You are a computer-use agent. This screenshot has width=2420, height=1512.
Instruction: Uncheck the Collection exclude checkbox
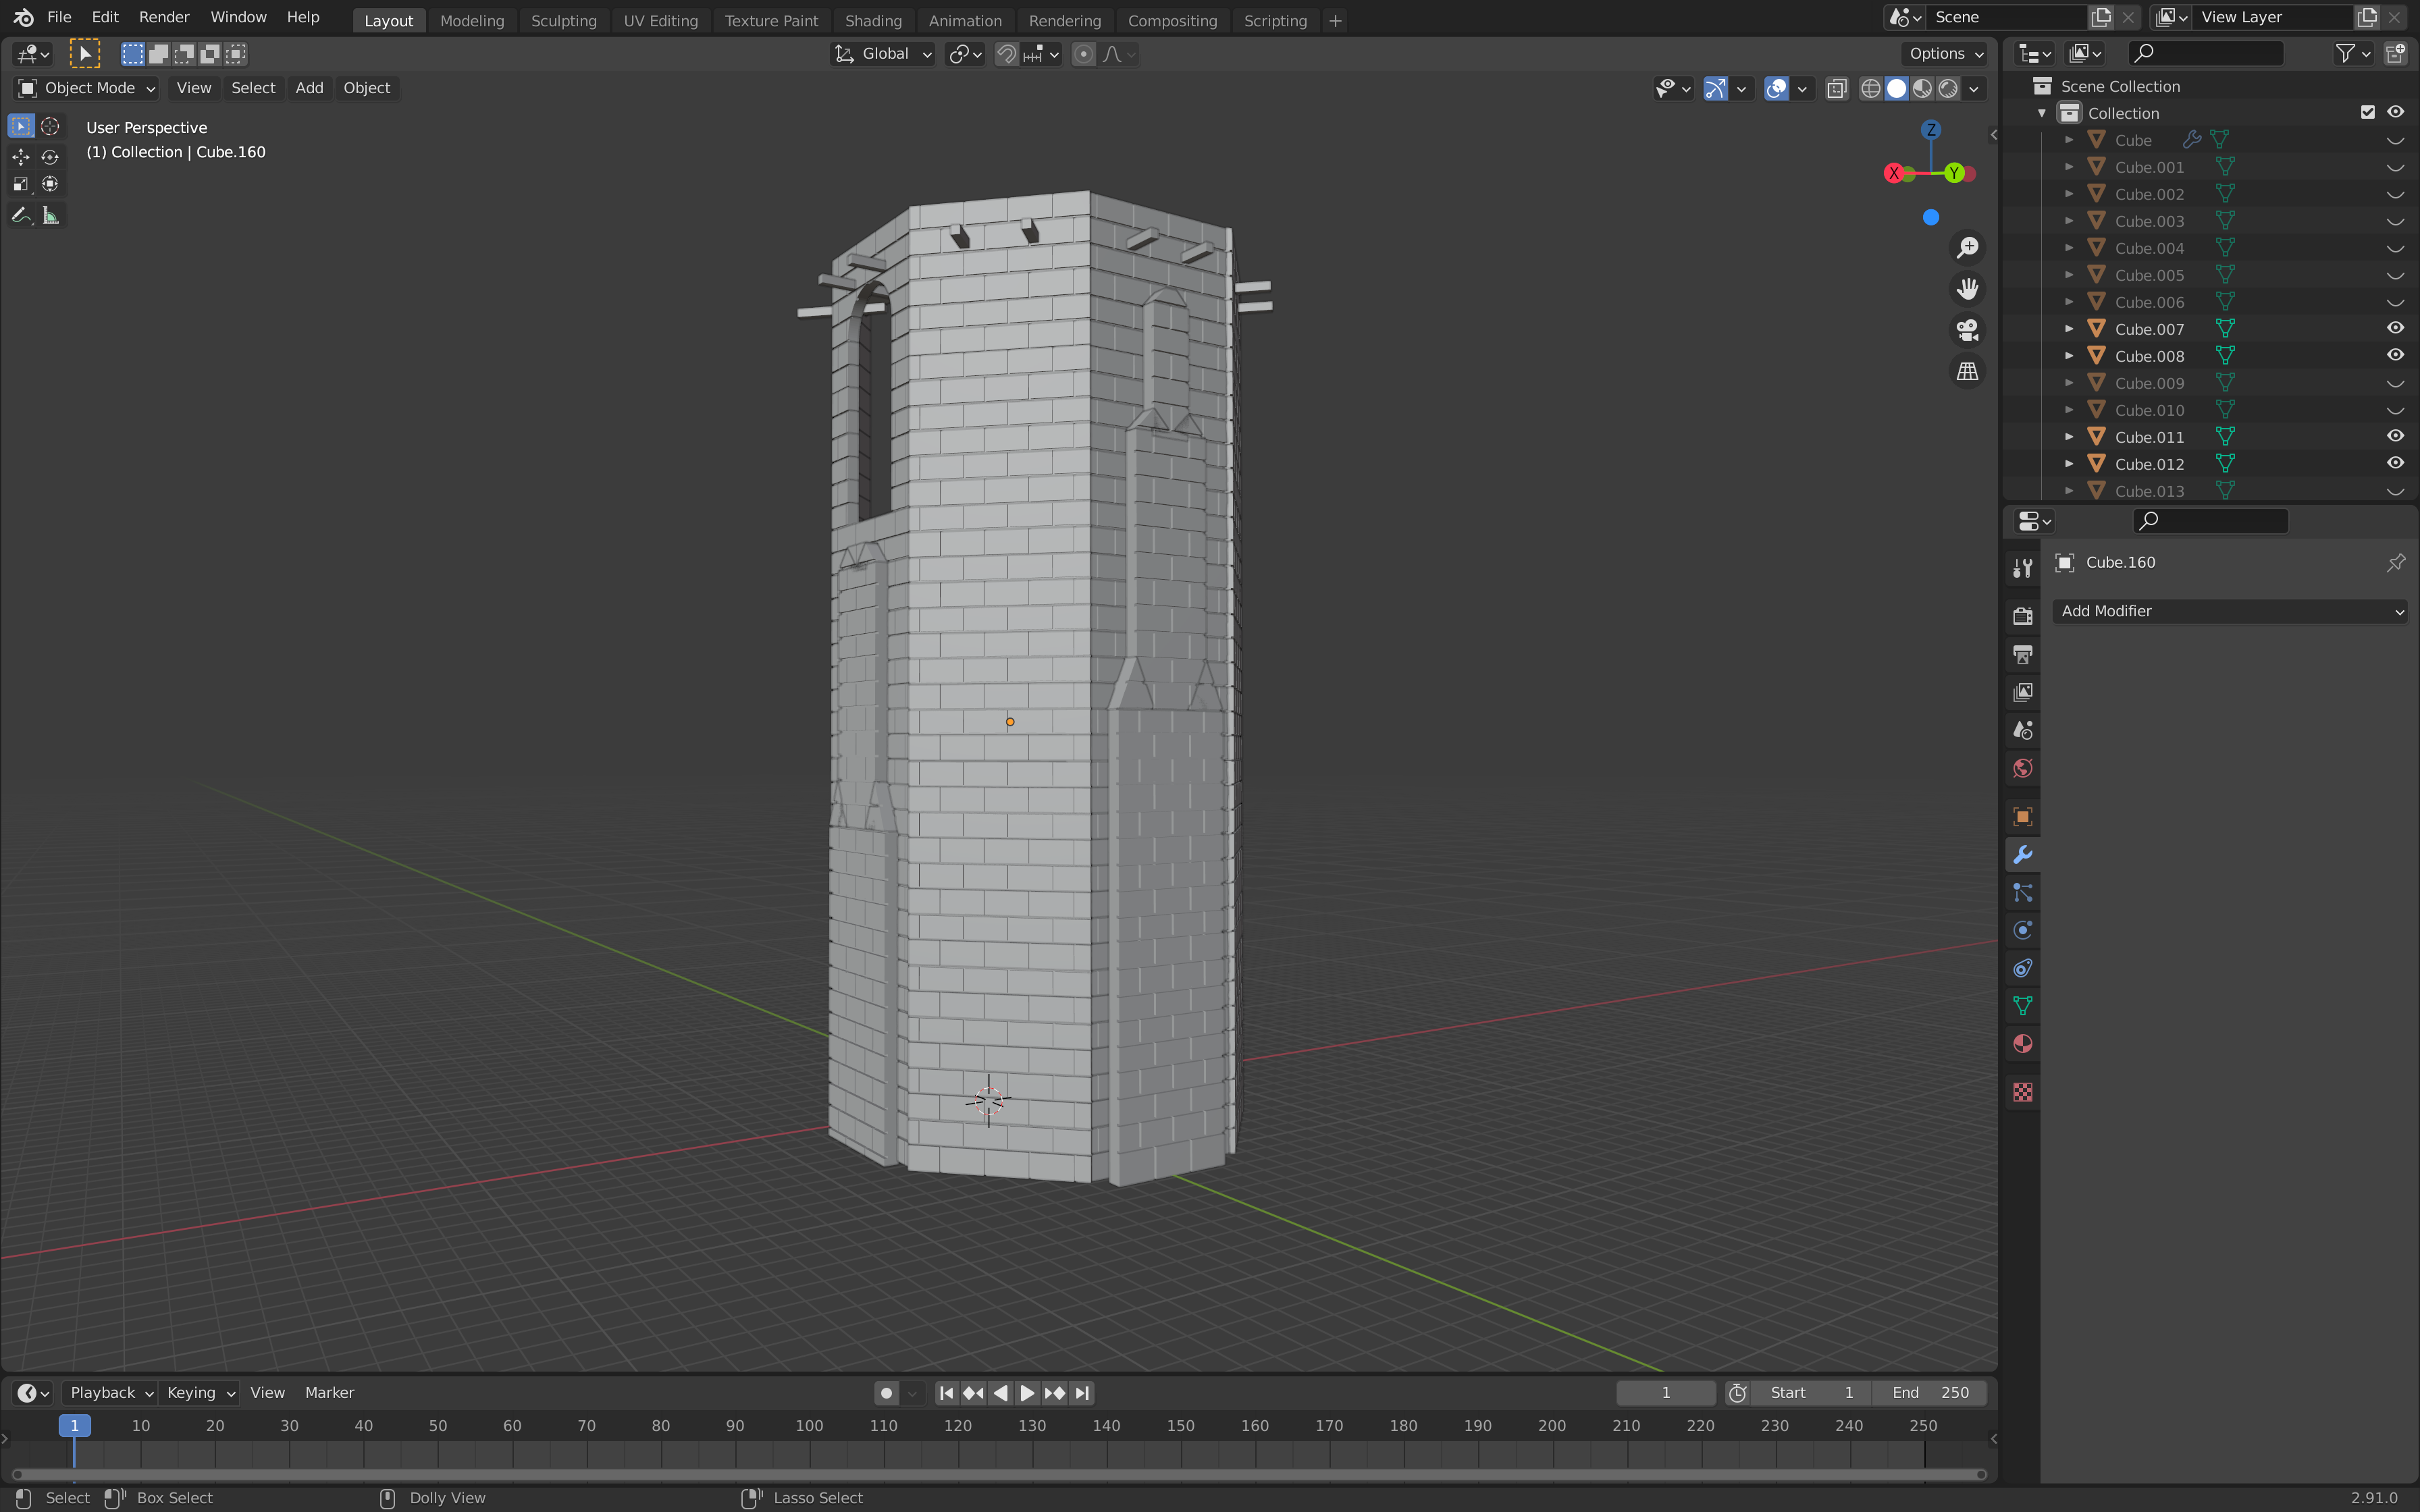[2367, 112]
